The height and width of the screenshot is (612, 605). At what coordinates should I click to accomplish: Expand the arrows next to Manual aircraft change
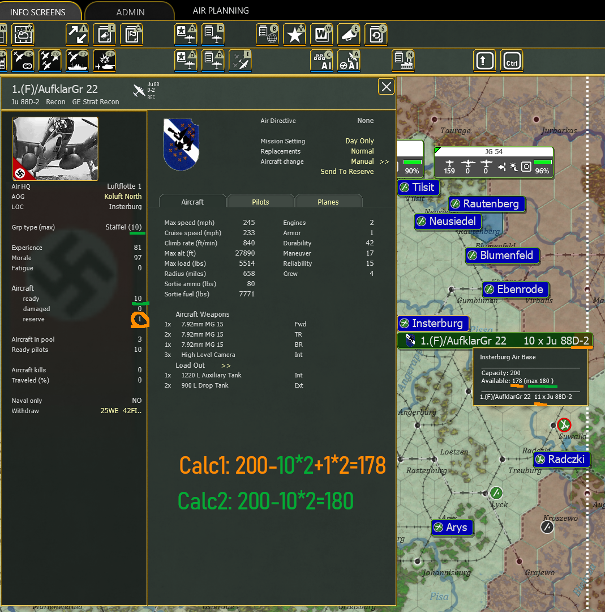(x=384, y=161)
